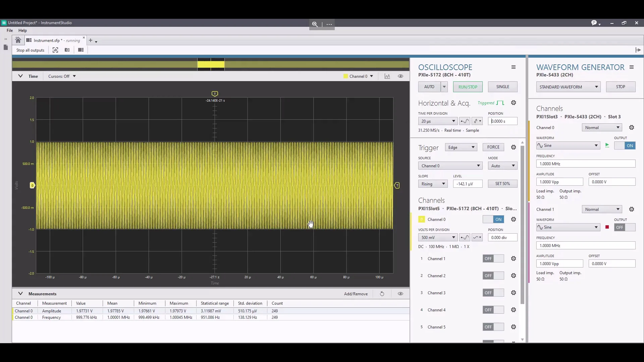This screenshot has width=644, height=362.
Task: Turn on generator Channel 1 output
Action: pyautogui.click(x=625, y=228)
